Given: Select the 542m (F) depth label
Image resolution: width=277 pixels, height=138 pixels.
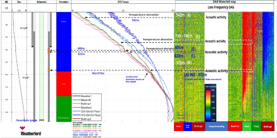Looking at the screenshot, I should 183,15.
